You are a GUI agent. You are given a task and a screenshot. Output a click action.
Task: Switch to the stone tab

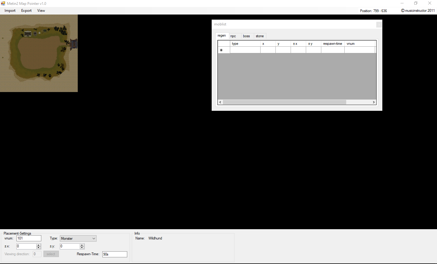point(260,36)
